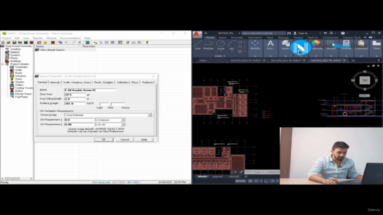The height and width of the screenshot is (215, 383).
Task: Select the Arc tool in AutoCAD
Action: (x=232, y=45)
